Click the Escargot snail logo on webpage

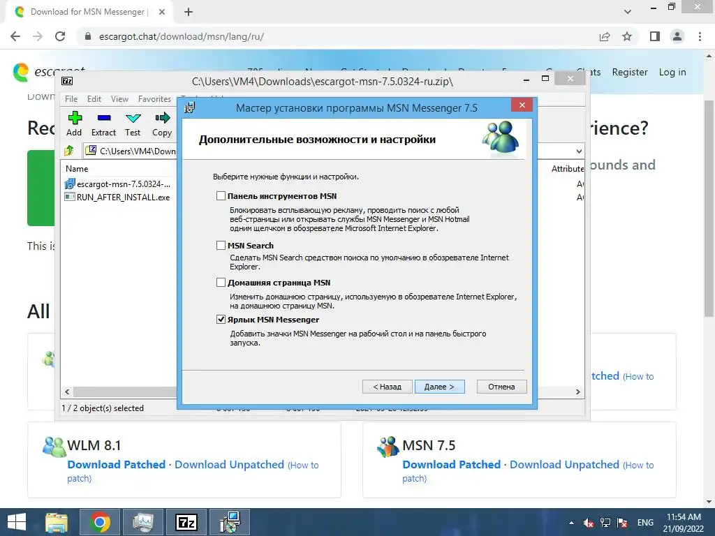[21, 72]
